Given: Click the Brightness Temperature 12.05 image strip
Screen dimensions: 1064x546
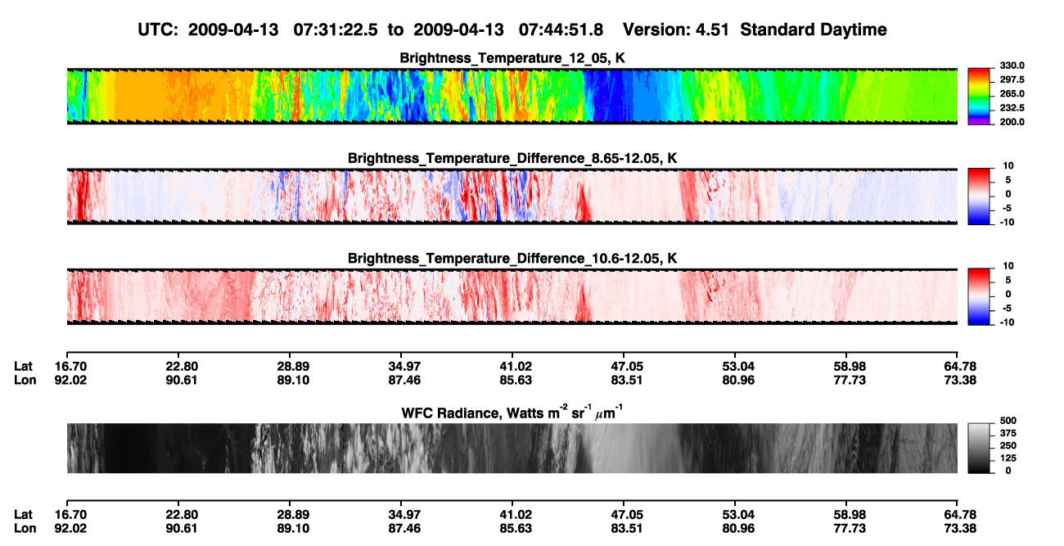Looking at the screenshot, I should (x=512, y=96).
